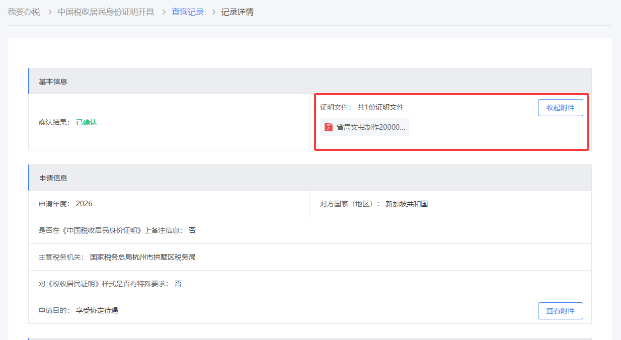Click the 申请信息 section header
This screenshot has height=340, width=621.
50,177
